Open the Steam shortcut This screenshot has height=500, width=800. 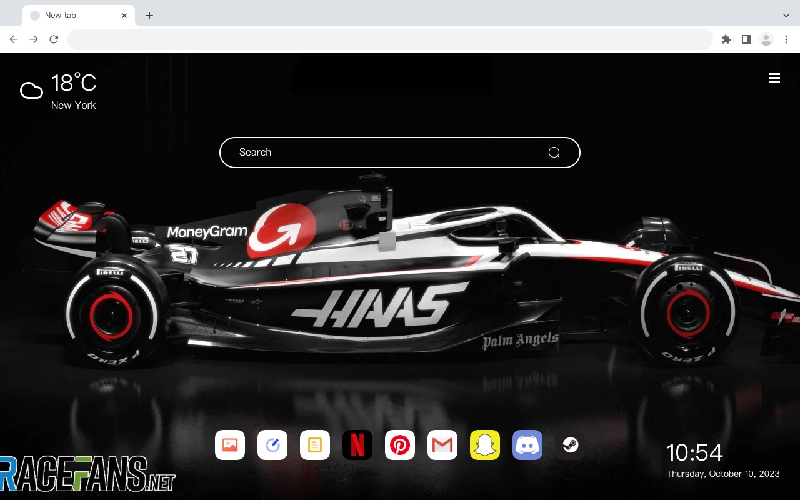pos(570,445)
